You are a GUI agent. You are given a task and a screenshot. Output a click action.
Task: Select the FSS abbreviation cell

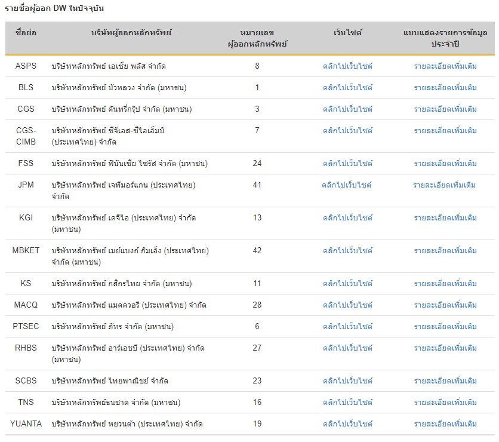pos(26,163)
